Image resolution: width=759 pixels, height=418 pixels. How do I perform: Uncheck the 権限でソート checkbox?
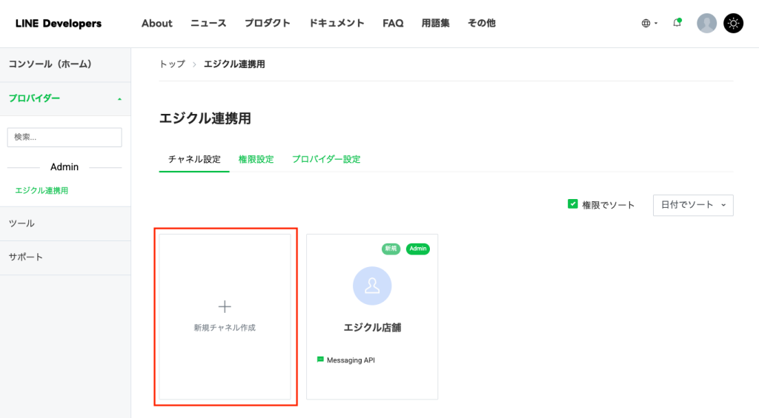[x=573, y=204]
